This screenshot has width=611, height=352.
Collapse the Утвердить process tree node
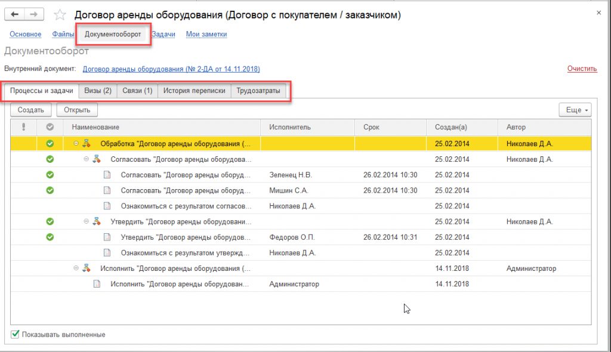click(87, 221)
